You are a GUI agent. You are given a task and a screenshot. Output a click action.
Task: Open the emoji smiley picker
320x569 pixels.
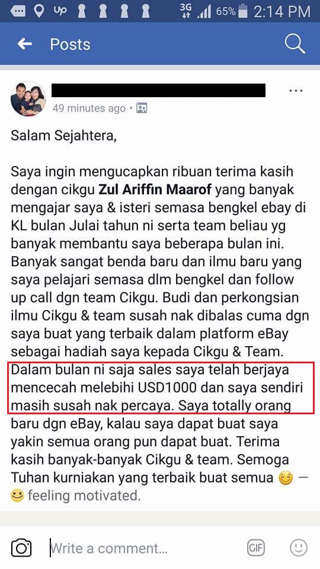coord(299,548)
